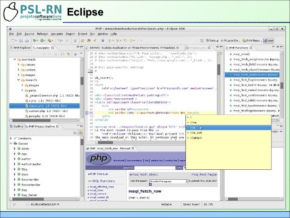Screen dimensions: 290x218
Task: Click the pencil icon in main toolbar
Action: coord(95,41)
